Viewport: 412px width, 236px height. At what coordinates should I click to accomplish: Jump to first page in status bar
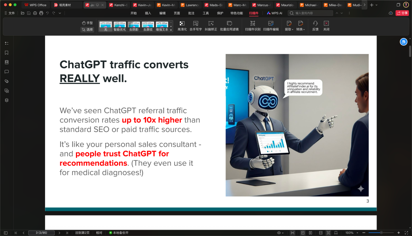click(x=16, y=233)
